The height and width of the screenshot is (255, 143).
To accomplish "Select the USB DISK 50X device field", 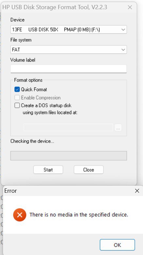I will 68,29.
